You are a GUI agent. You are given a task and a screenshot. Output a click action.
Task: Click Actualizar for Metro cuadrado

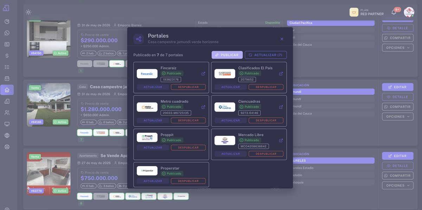tap(153, 120)
